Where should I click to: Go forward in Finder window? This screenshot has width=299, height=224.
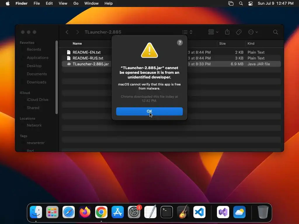point(77,32)
